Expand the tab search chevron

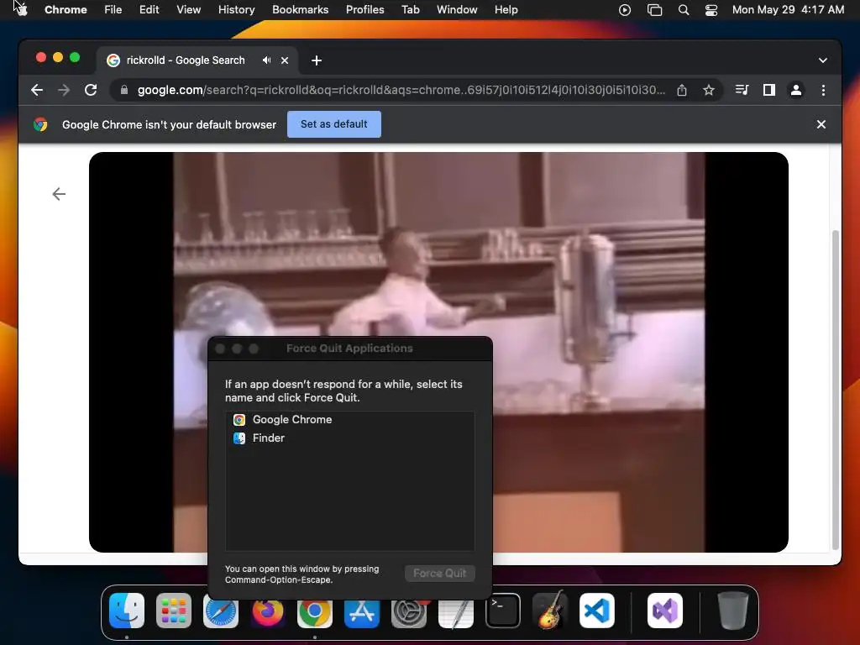(x=823, y=60)
